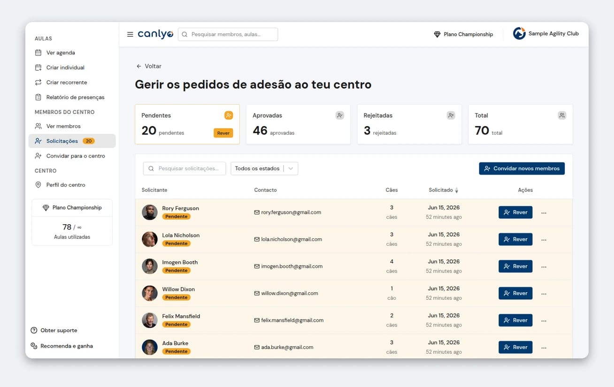This screenshot has height=387, width=614.
Task: Click the Sample Agility Club logo
Action: 519,34
